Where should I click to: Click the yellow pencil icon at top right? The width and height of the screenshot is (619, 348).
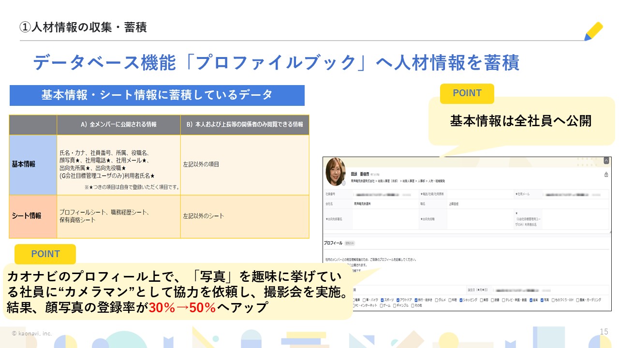(593, 31)
